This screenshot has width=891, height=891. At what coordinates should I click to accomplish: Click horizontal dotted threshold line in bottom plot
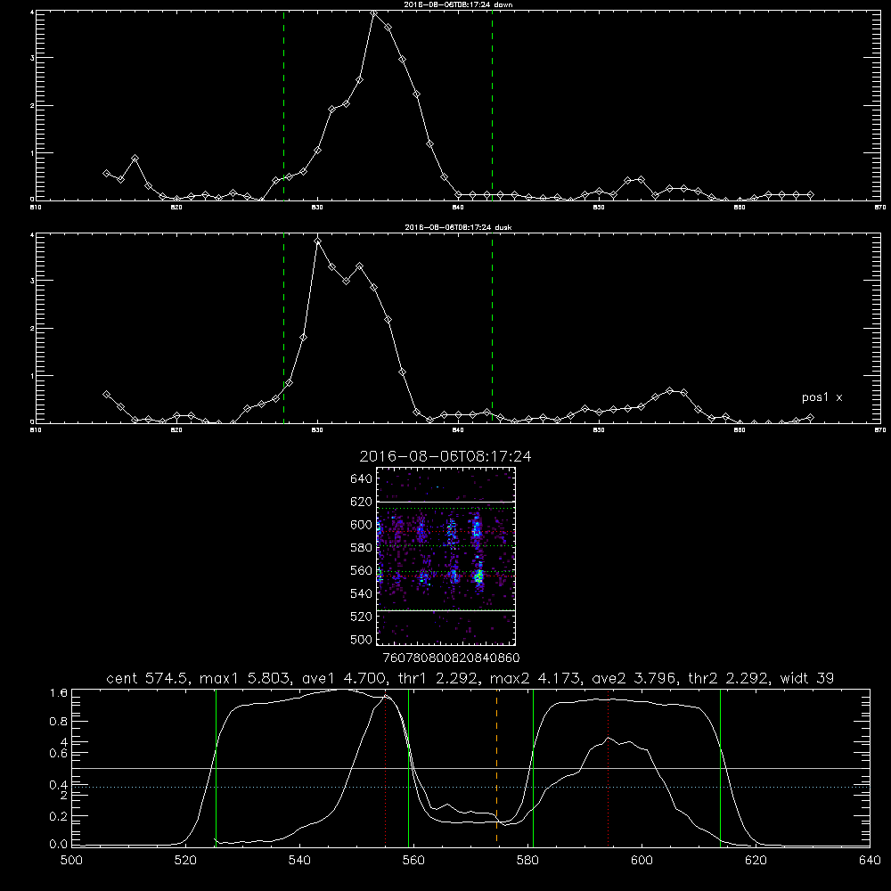pyautogui.click(x=471, y=787)
